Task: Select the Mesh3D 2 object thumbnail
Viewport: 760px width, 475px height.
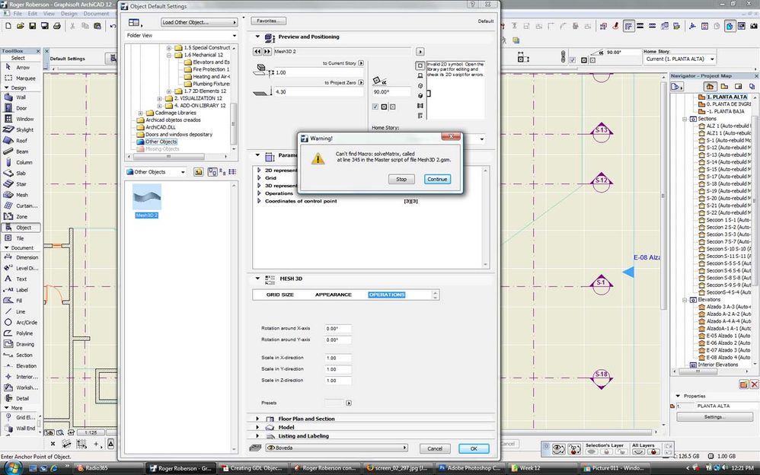Action: [146, 200]
